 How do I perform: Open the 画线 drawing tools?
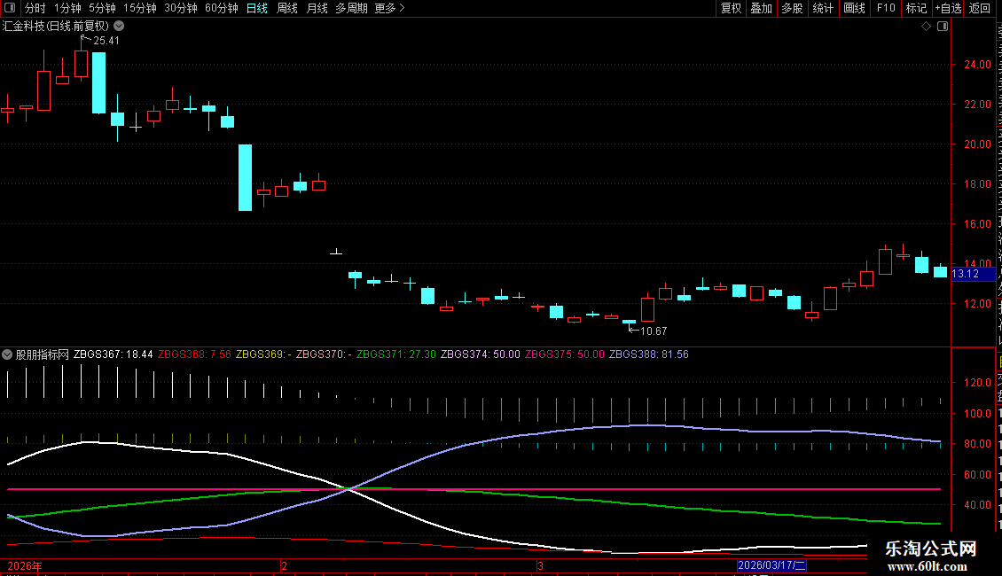tap(855, 8)
